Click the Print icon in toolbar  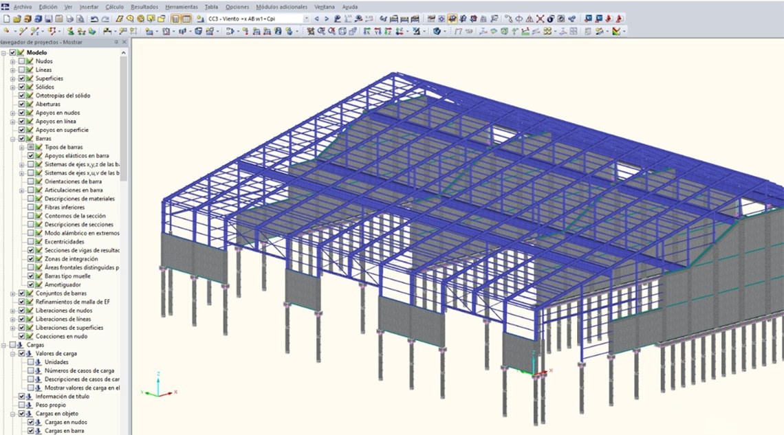point(70,19)
